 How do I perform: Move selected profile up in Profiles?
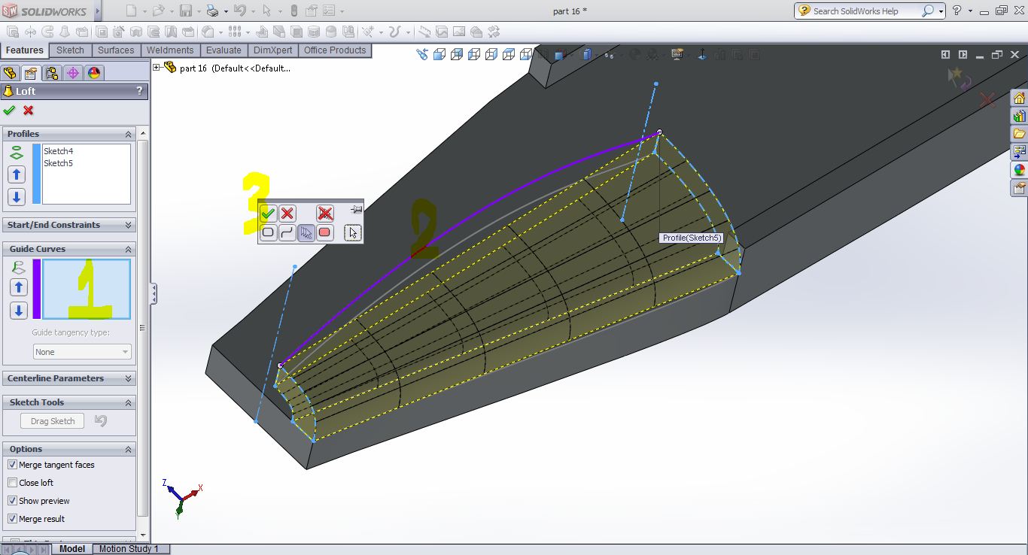17,174
